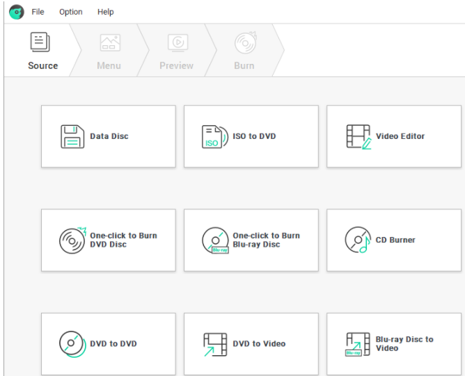Click the CD Burner label
Image resolution: width=465 pixels, height=376 pixels.
click(x=395, y=240)
